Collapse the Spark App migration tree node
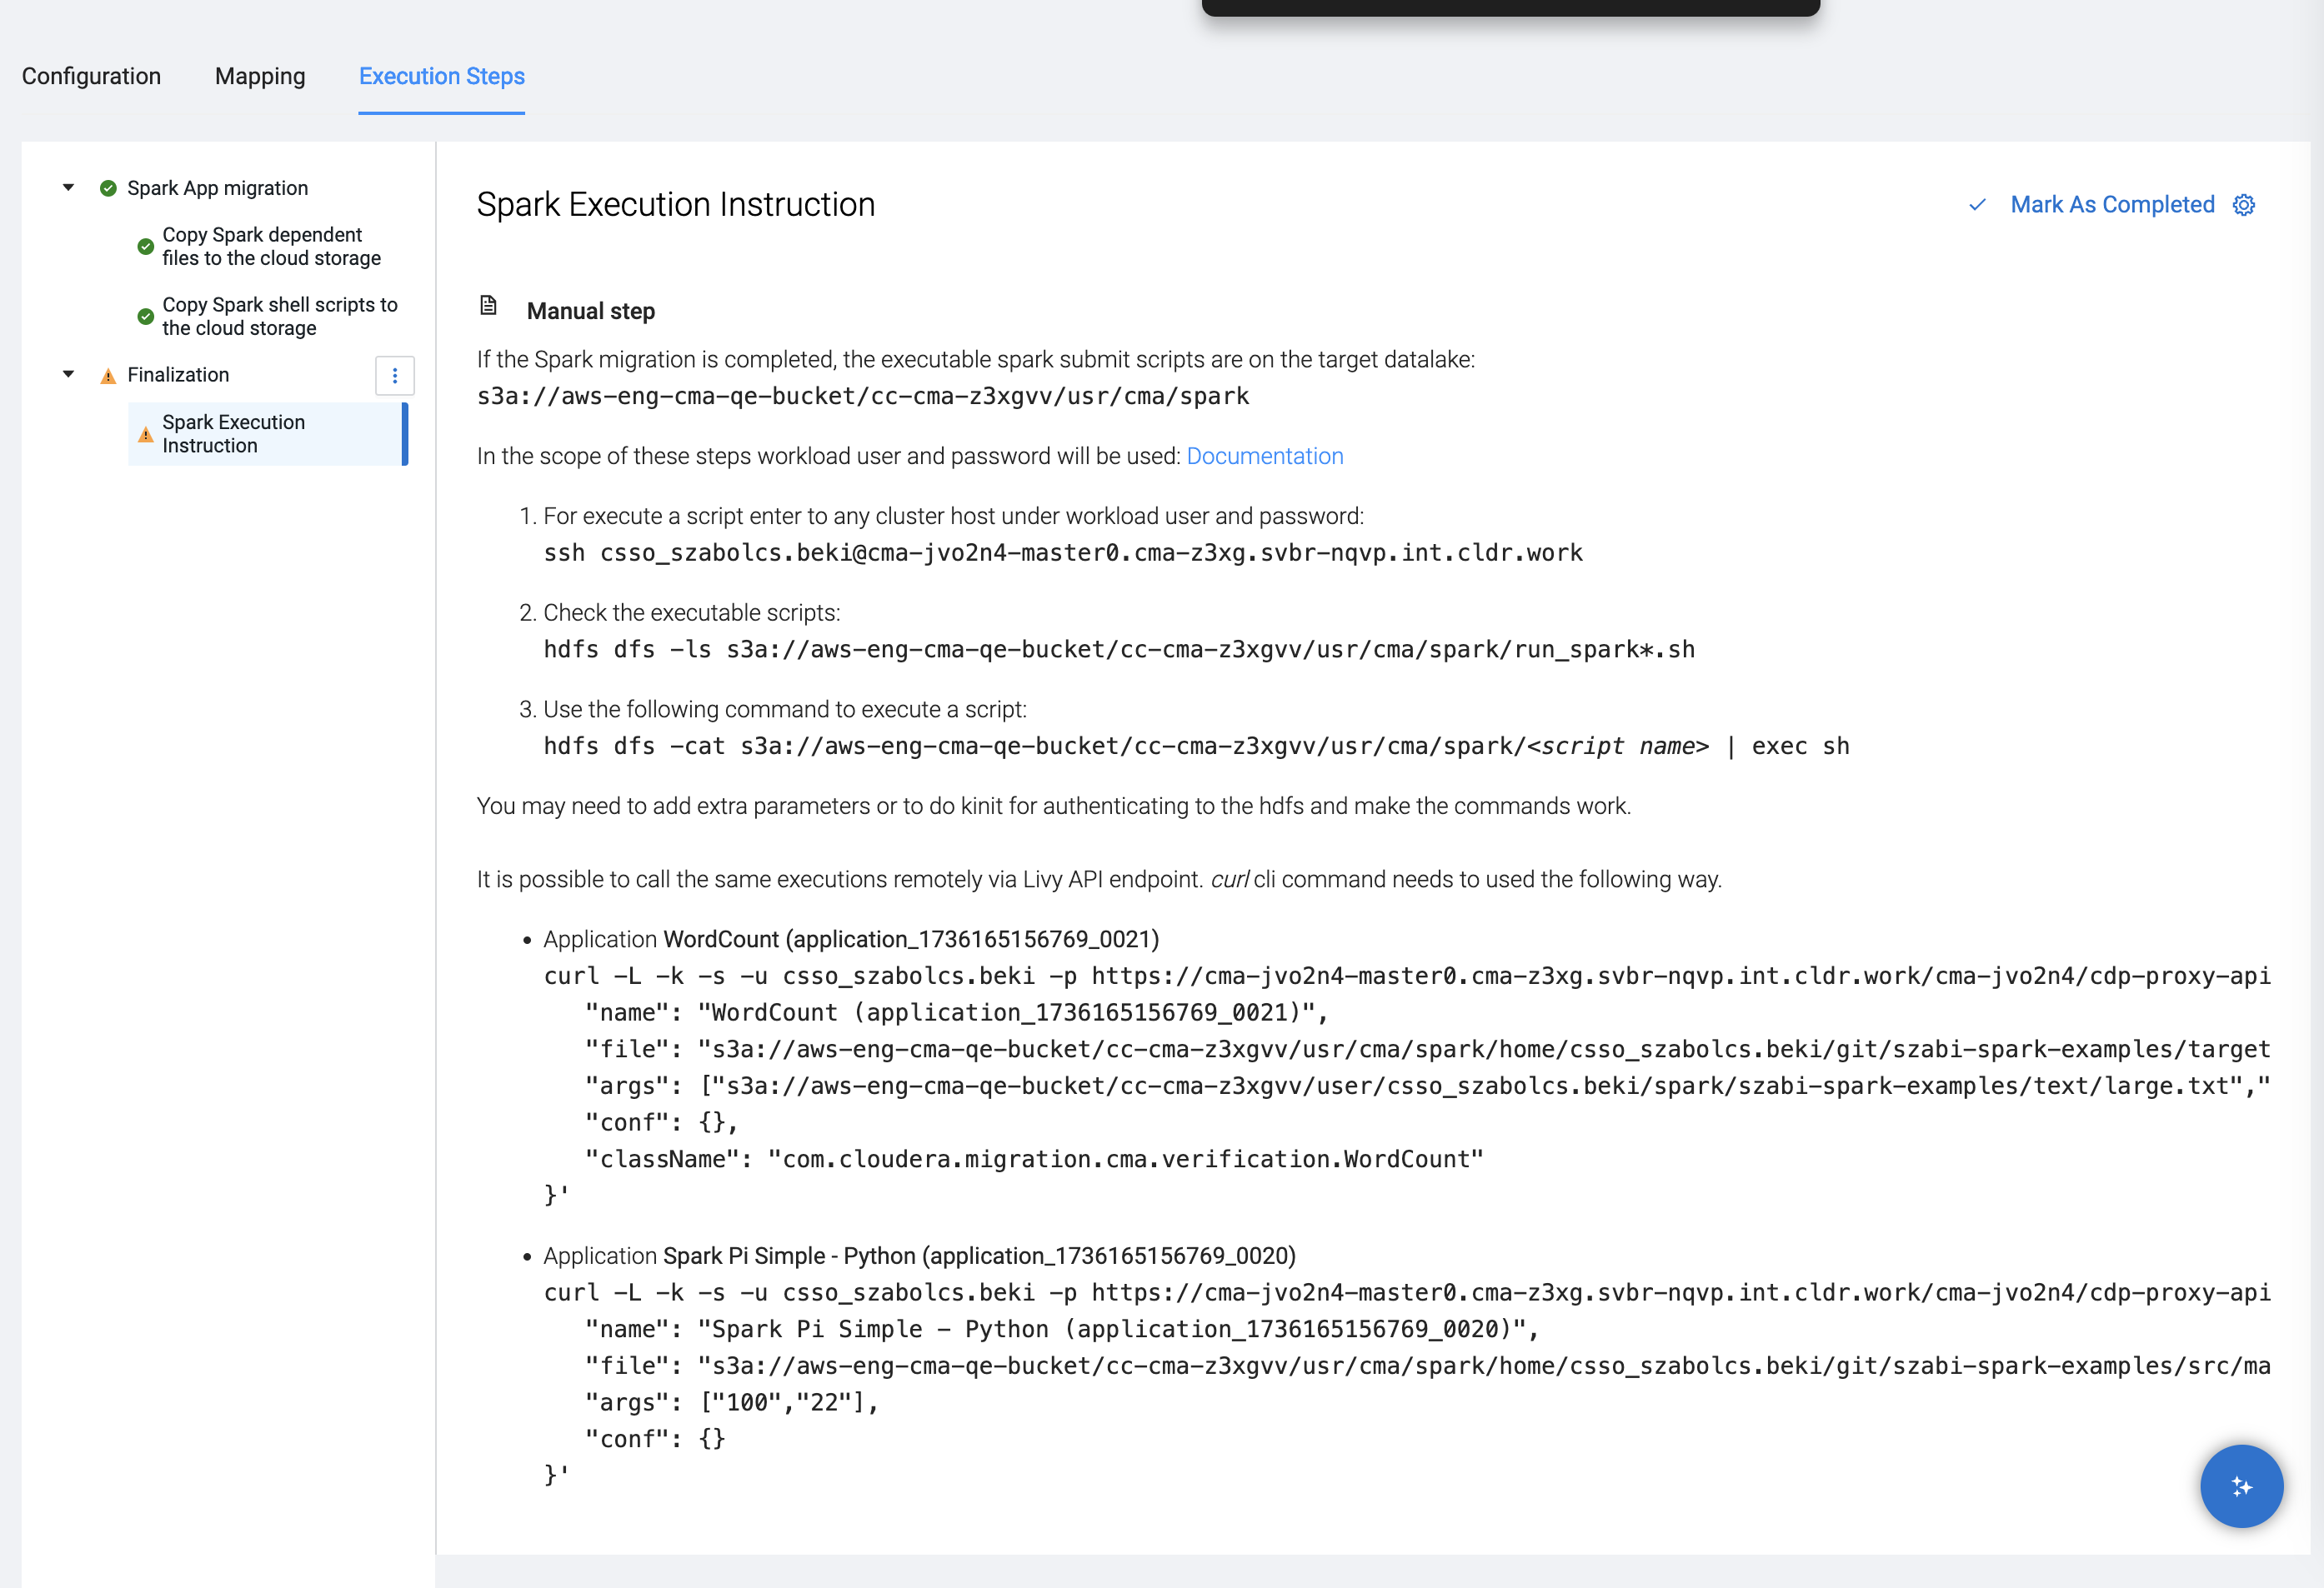 tap(68, 188)
